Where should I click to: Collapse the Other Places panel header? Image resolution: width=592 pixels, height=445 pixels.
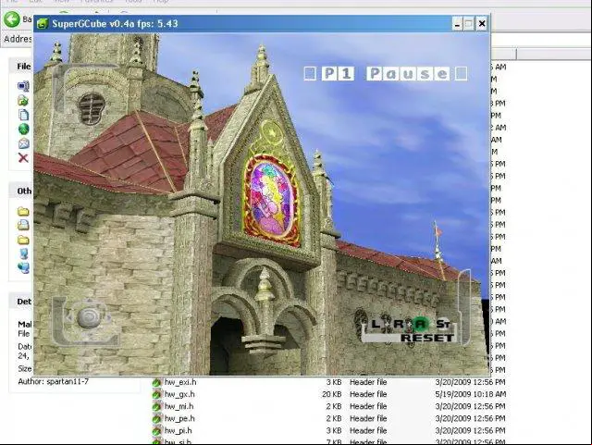click(x=20, y=192)
